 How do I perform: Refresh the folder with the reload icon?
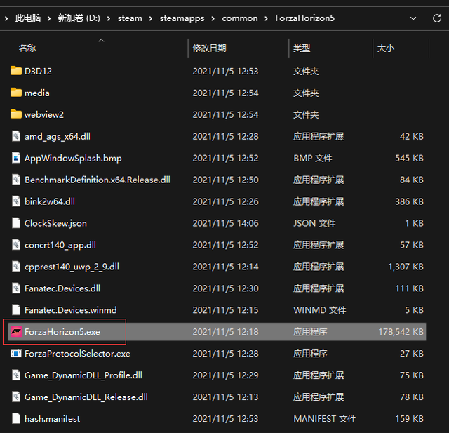[436, 18]
